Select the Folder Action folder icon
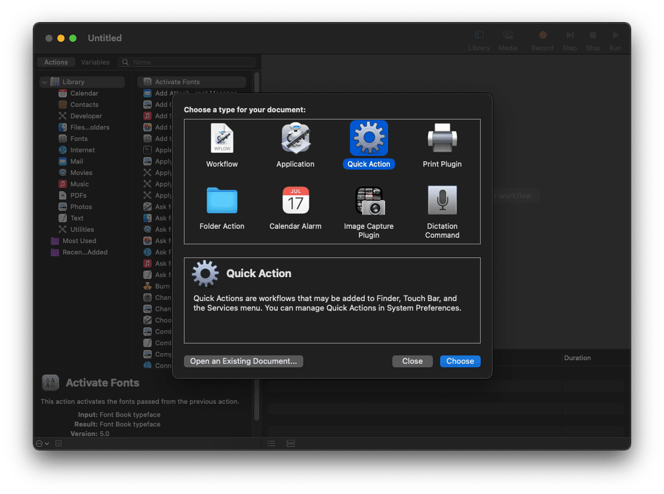The width and height of the screenshot is (664, 494). click(222, 200)
